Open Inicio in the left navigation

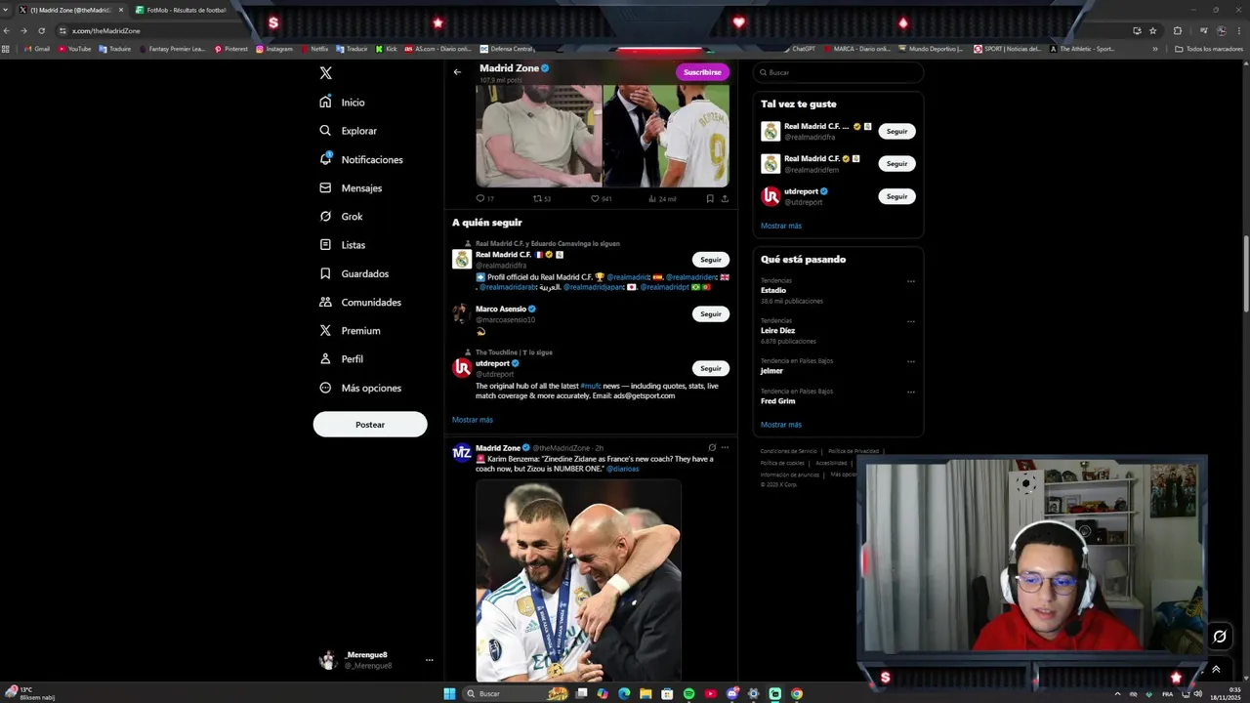[x=342, y=103]
